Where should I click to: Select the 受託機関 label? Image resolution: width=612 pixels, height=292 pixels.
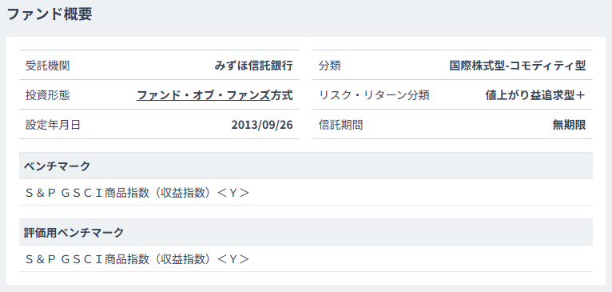[x=48, y=66]
